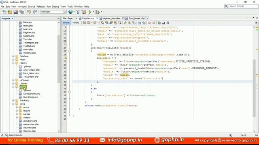Click the editor Find Selection magnifier icon
Viewport: 259px width, 145px height.
(102, 23)
